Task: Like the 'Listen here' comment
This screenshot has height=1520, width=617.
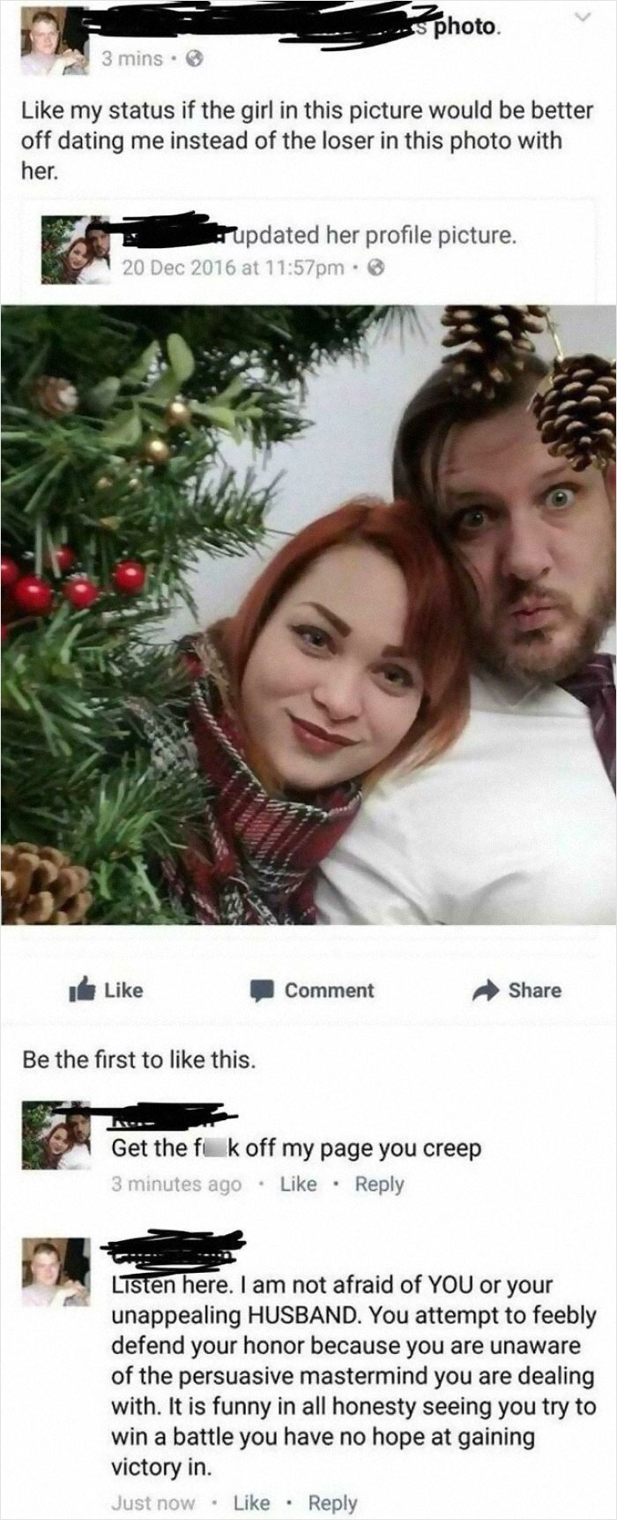Action: point(251,1502)
